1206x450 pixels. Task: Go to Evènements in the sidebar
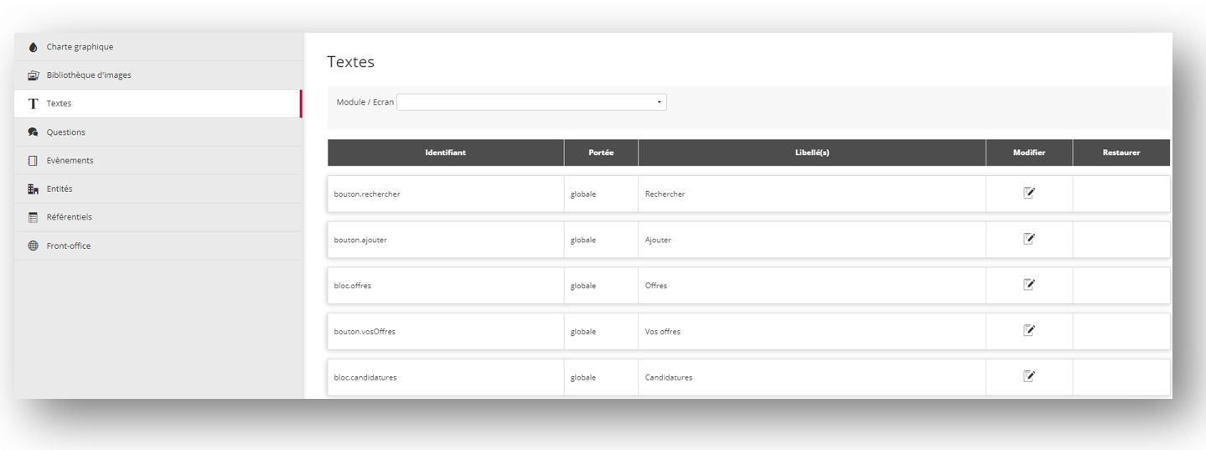pyautogui.click(x=70, y=160)
